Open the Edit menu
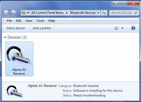Screen dimensions: 141x102 (x=19, y=21)
